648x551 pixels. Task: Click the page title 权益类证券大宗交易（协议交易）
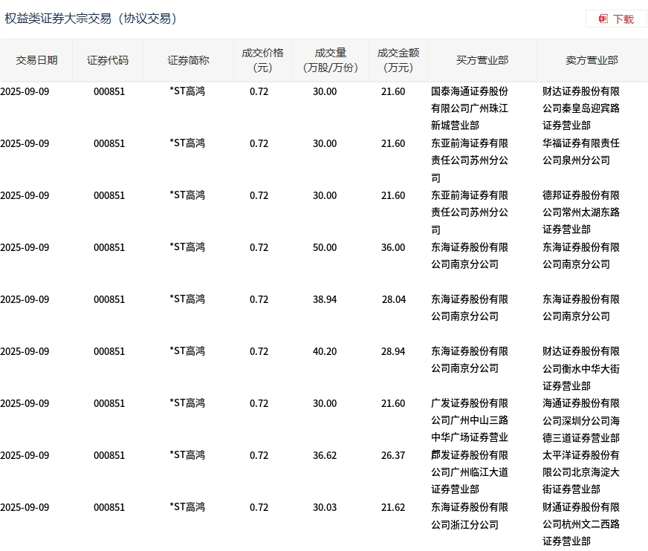[x=91, y=19]
